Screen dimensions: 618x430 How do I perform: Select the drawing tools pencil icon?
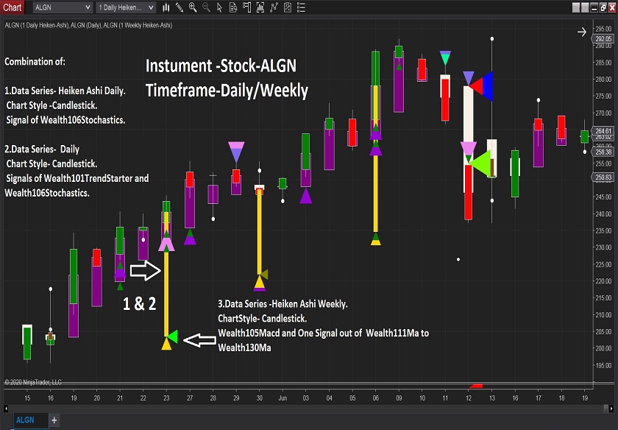[180, 7]
